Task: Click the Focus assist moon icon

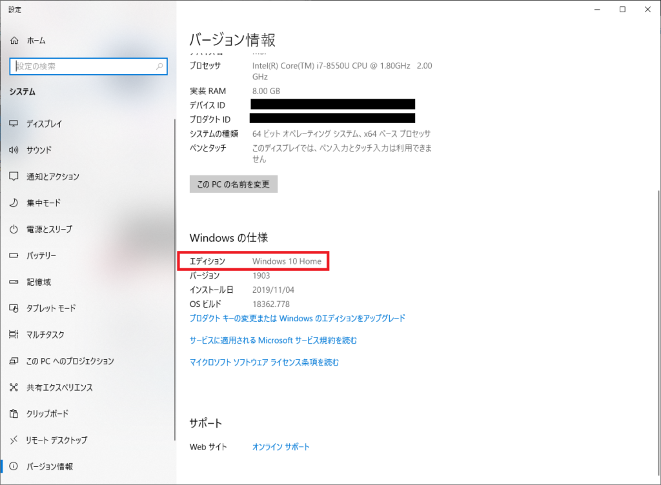Action: click(14, 203)
